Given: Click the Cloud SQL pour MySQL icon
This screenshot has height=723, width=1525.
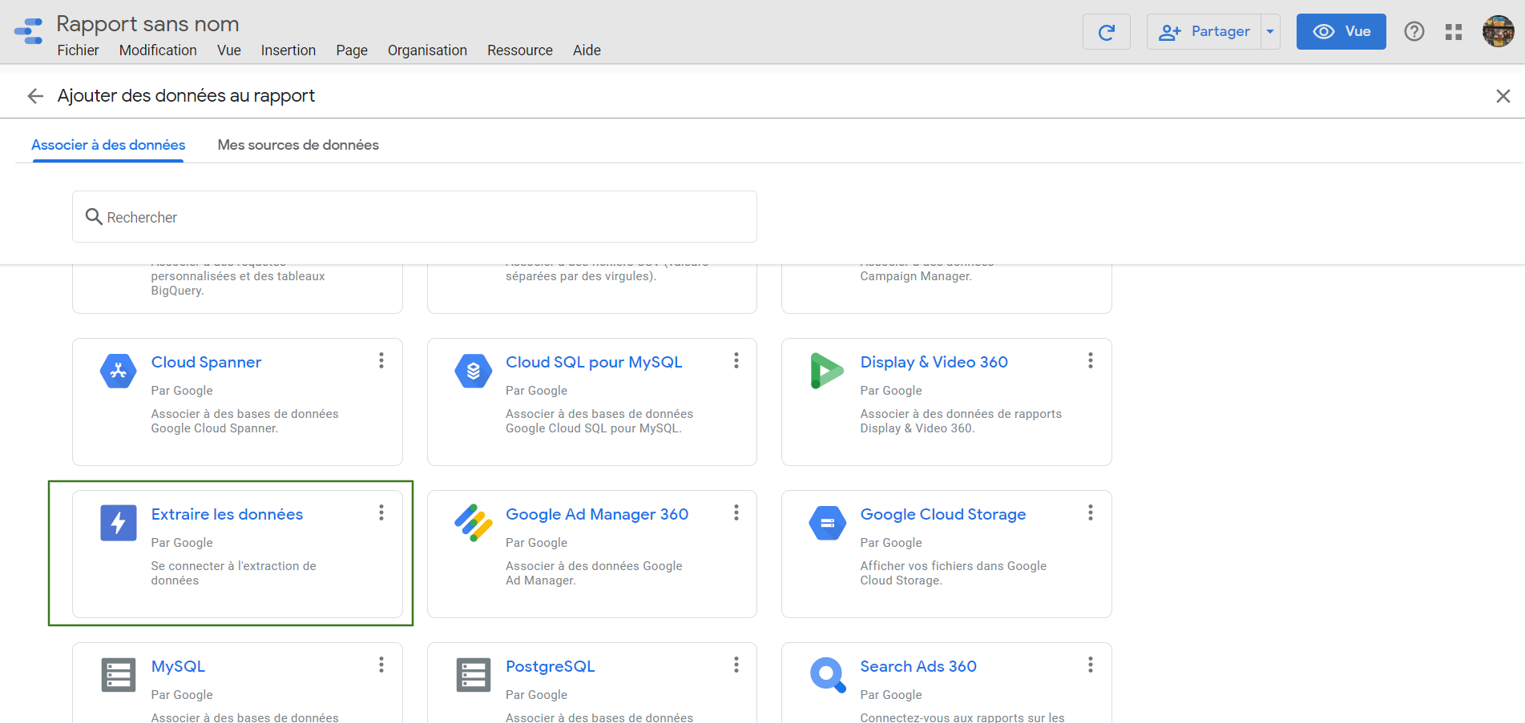Looking at the screenshot, I should click(473, 372).
